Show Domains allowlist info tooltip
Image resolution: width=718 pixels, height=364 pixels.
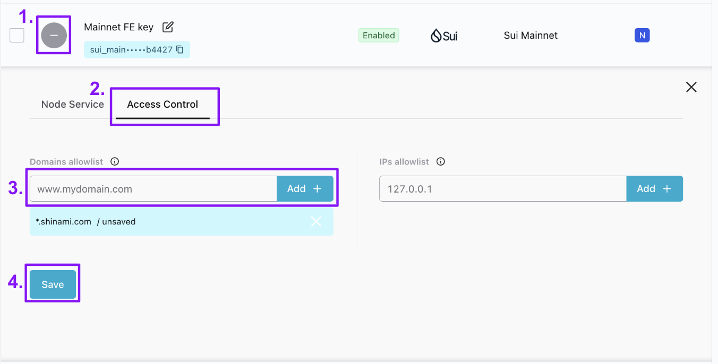point(114,162)
